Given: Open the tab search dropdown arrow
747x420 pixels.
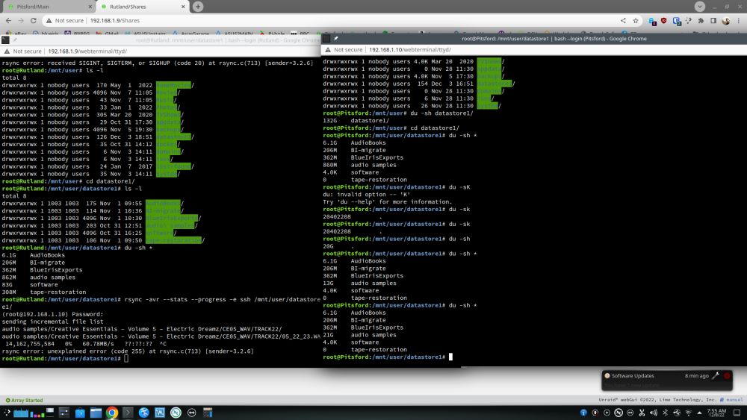Looking at the screenshot, I should (700, 6).
